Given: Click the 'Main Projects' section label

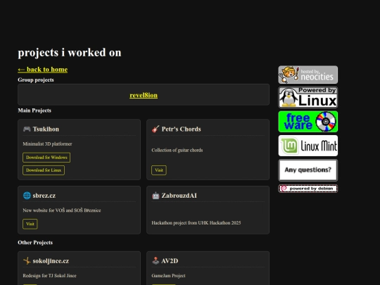Looking at the screenshot, I should (x=34, y=110).
